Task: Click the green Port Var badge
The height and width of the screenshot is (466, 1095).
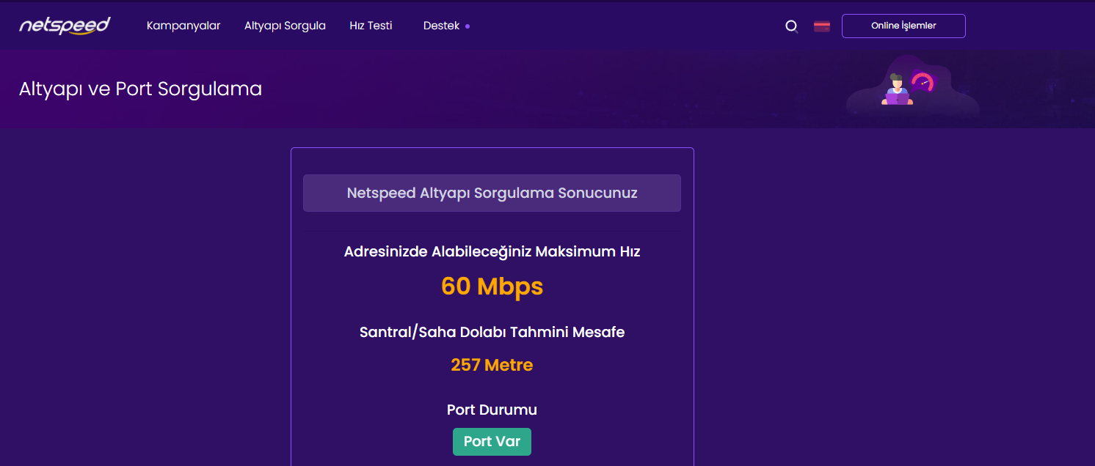Action: [492, 442]
